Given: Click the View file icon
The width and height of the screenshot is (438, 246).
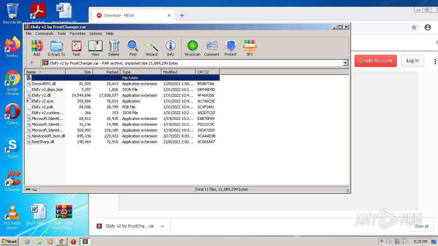Looking at the screenshot, I should (x=95, y=48).
